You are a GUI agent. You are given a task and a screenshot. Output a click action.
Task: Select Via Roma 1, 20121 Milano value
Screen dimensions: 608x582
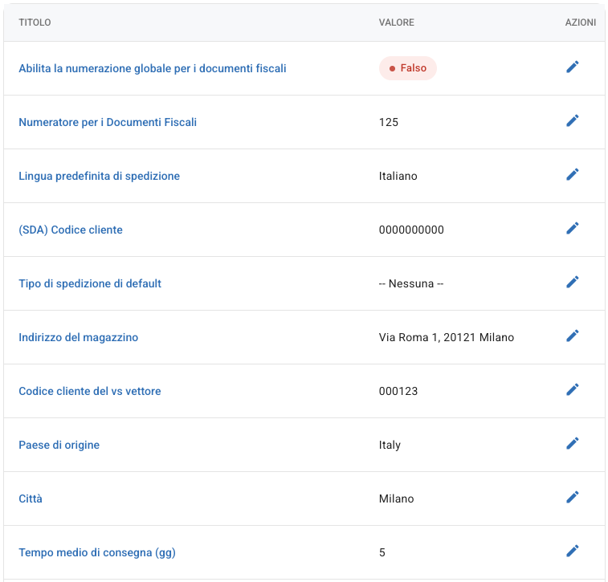[x=447, y=337]
